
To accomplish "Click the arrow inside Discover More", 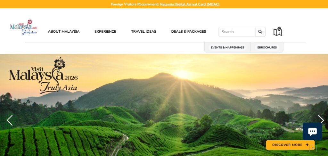I will (x=307, y=145).
